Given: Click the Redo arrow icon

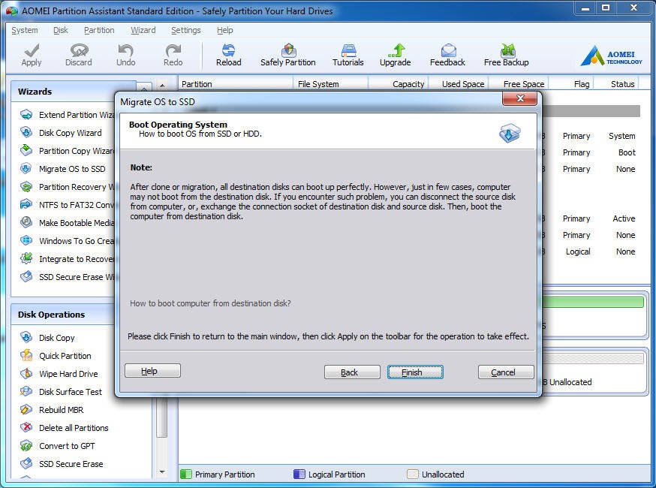Looking at the screenshot, I should (x=173, y=50).
